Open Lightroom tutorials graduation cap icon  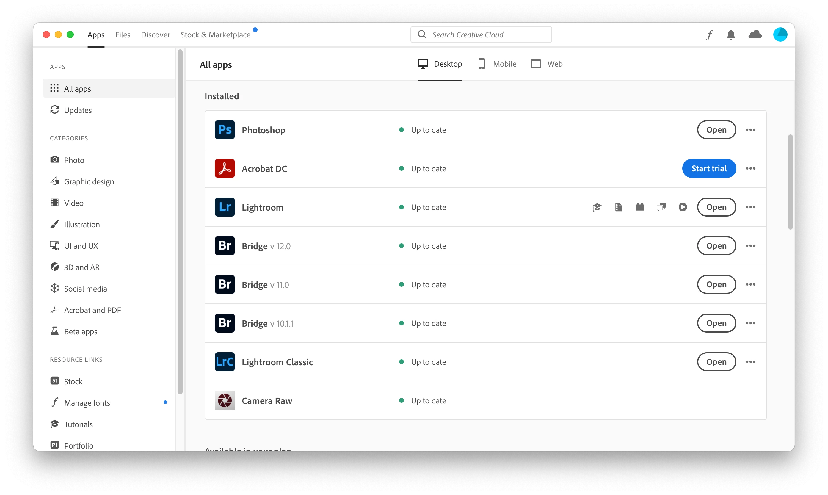[597, 207]
